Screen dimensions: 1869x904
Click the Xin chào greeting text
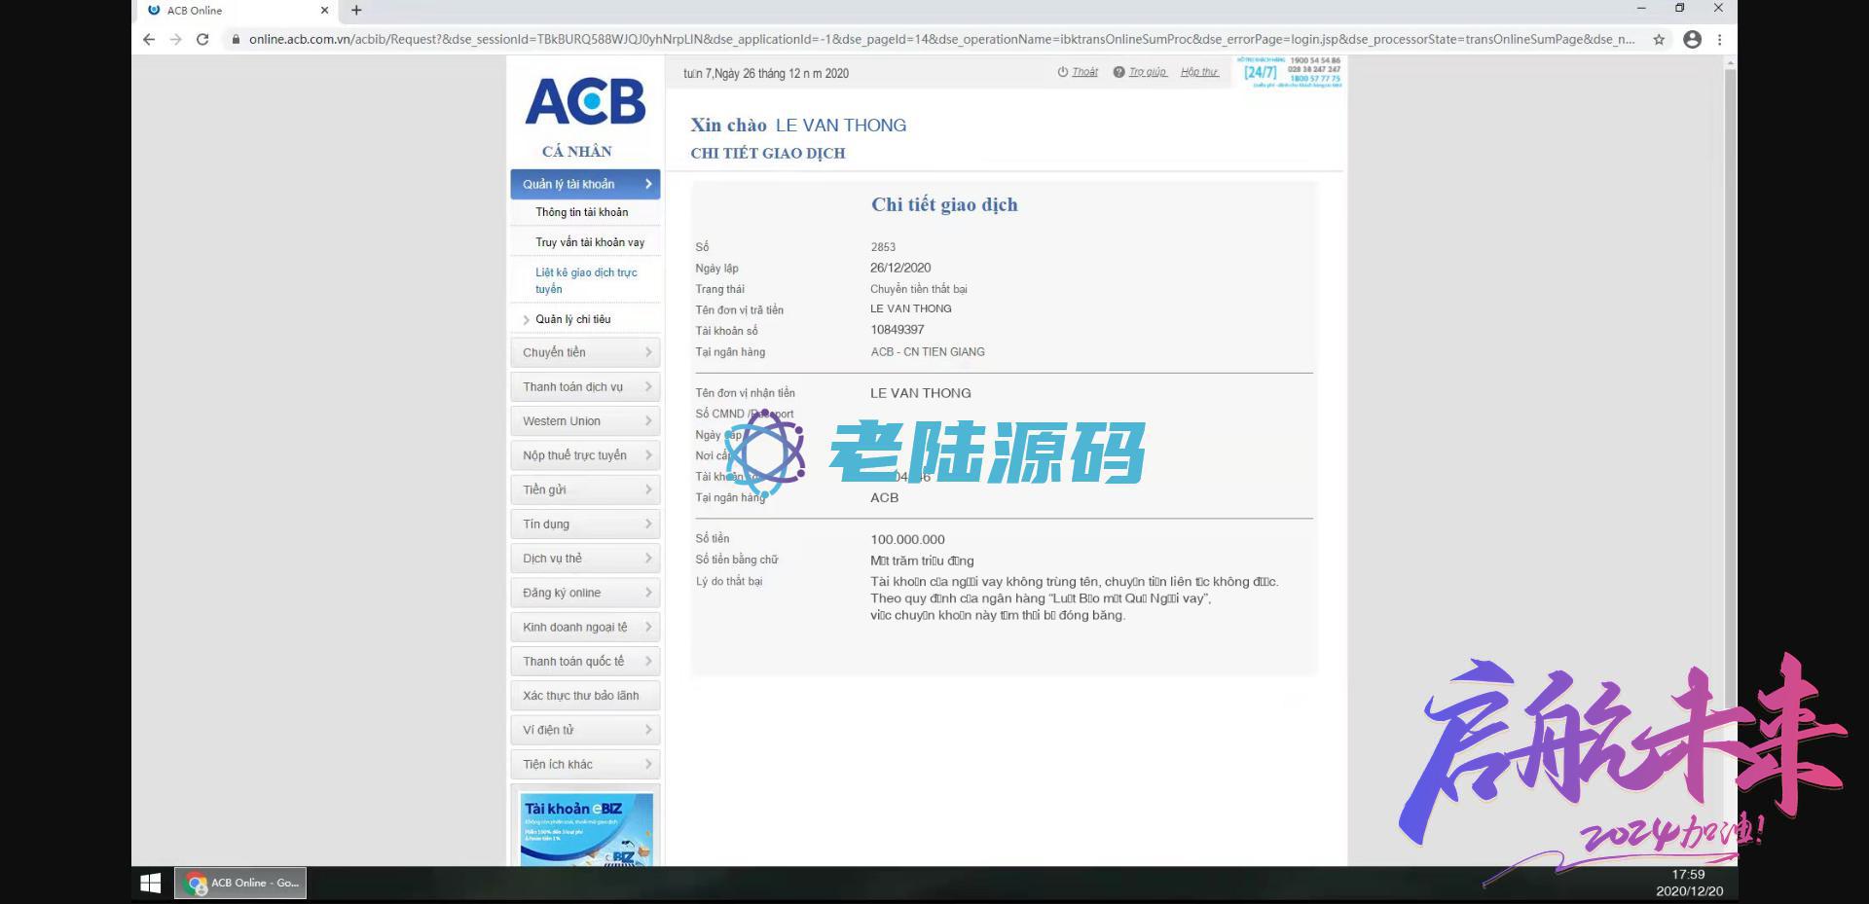pyautogui.click(x=728, y=125)
